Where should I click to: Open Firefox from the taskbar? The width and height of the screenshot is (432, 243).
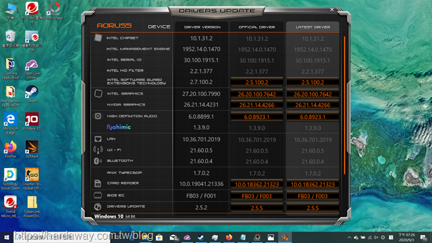point(229,238)
